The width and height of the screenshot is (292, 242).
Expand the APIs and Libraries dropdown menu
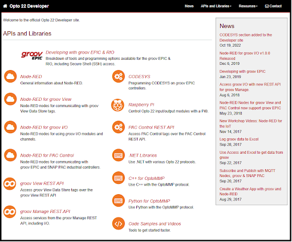pos(216,6)
